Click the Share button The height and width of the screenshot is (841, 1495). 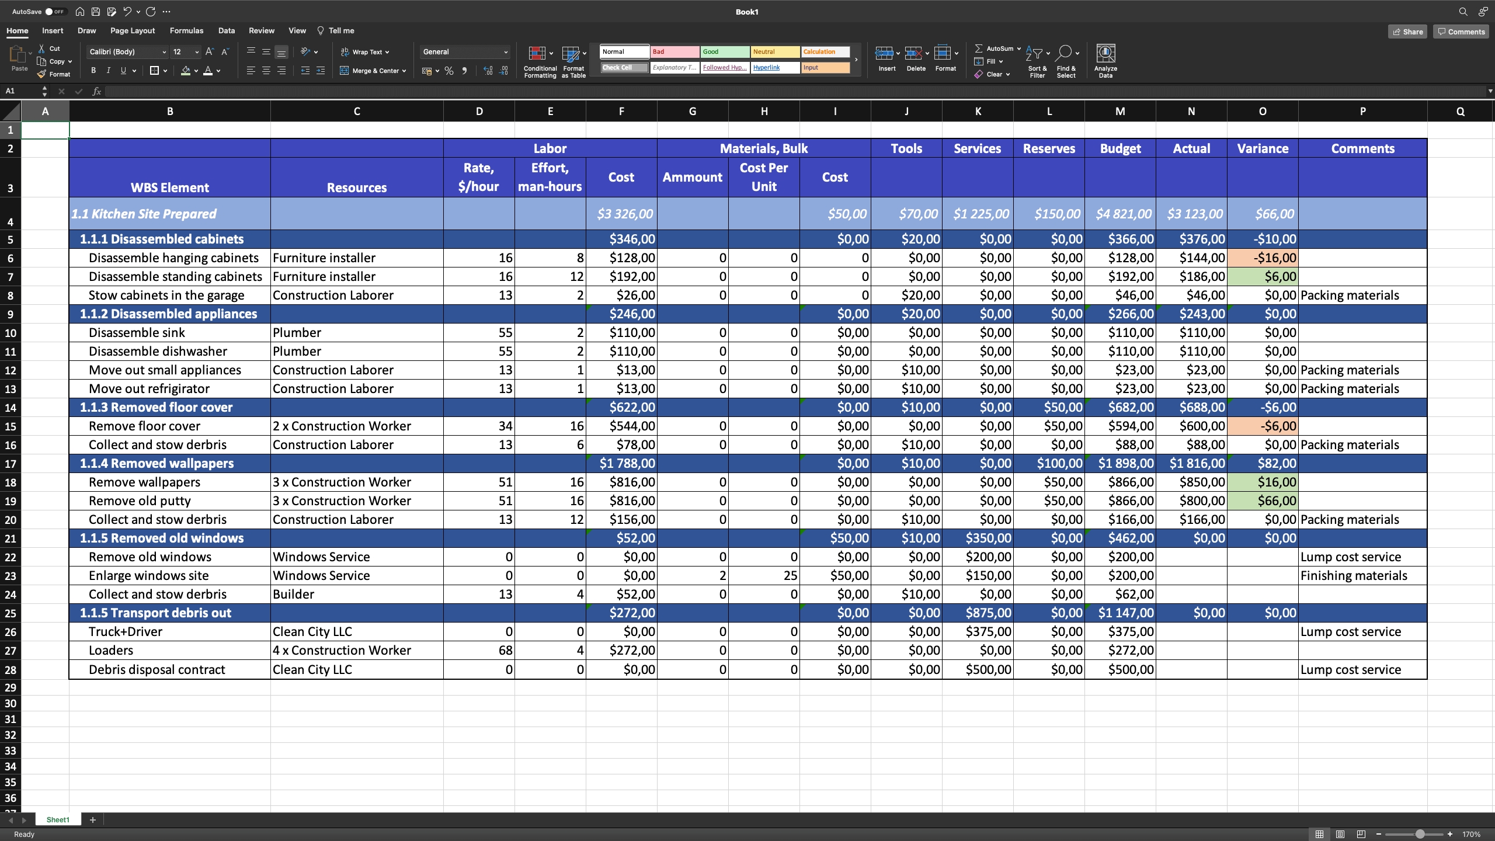pos(1407,31)
